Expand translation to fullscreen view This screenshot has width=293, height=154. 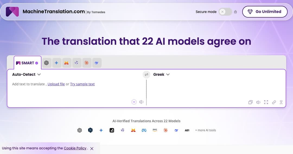pos(266,102)
